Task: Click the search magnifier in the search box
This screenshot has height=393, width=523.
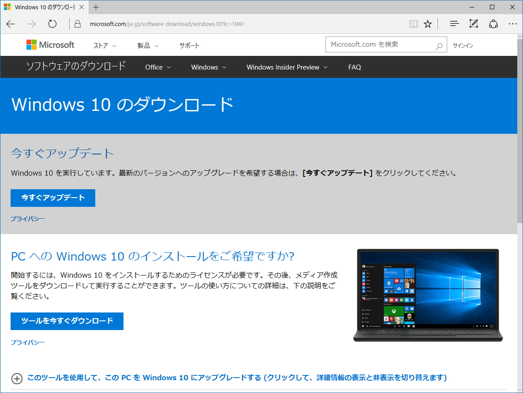Action: 439,44
